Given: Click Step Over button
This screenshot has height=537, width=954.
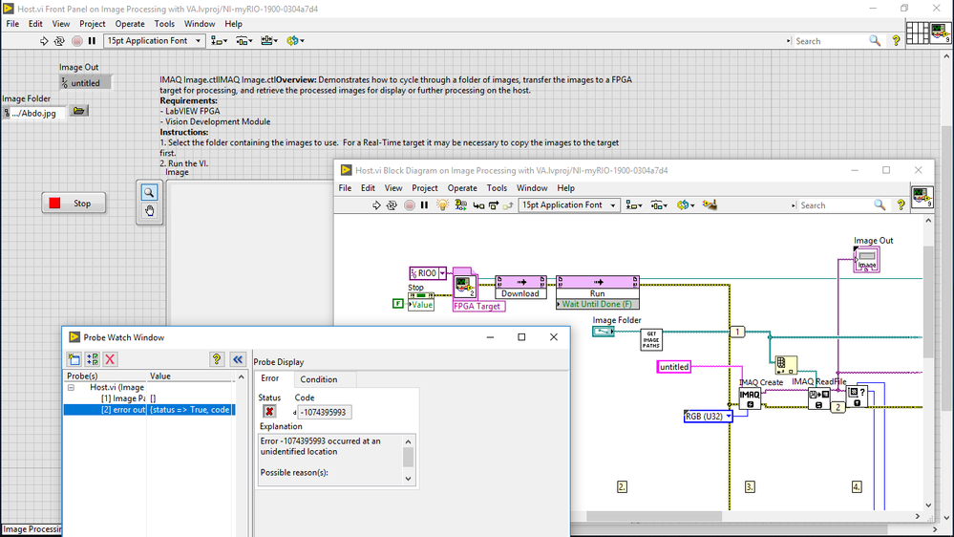Looking at the screenshot, I should (x=494, y=205).
